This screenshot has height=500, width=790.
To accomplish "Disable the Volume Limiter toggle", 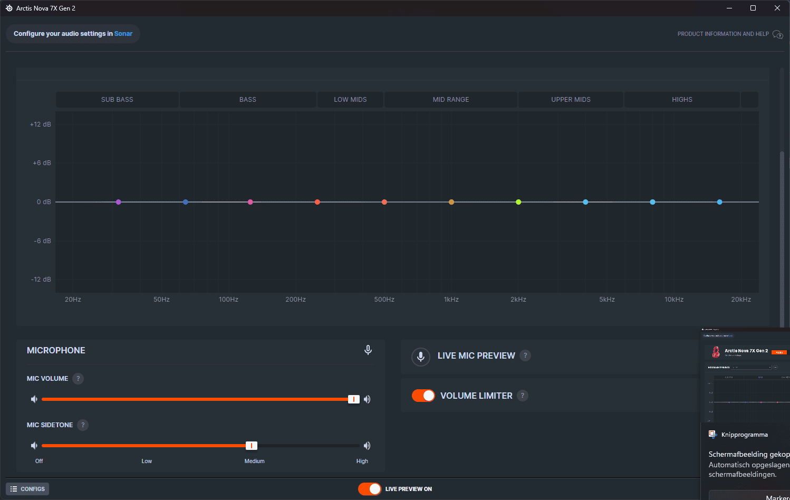I will 423,396.
